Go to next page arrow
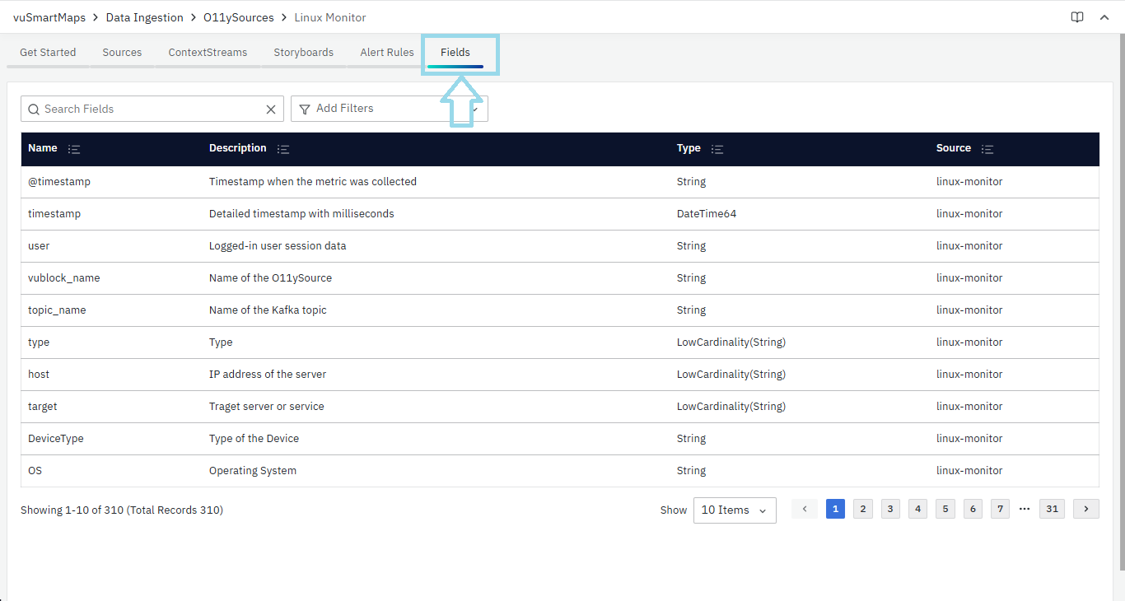1125x601 pixels. [x=1085, y=509]
